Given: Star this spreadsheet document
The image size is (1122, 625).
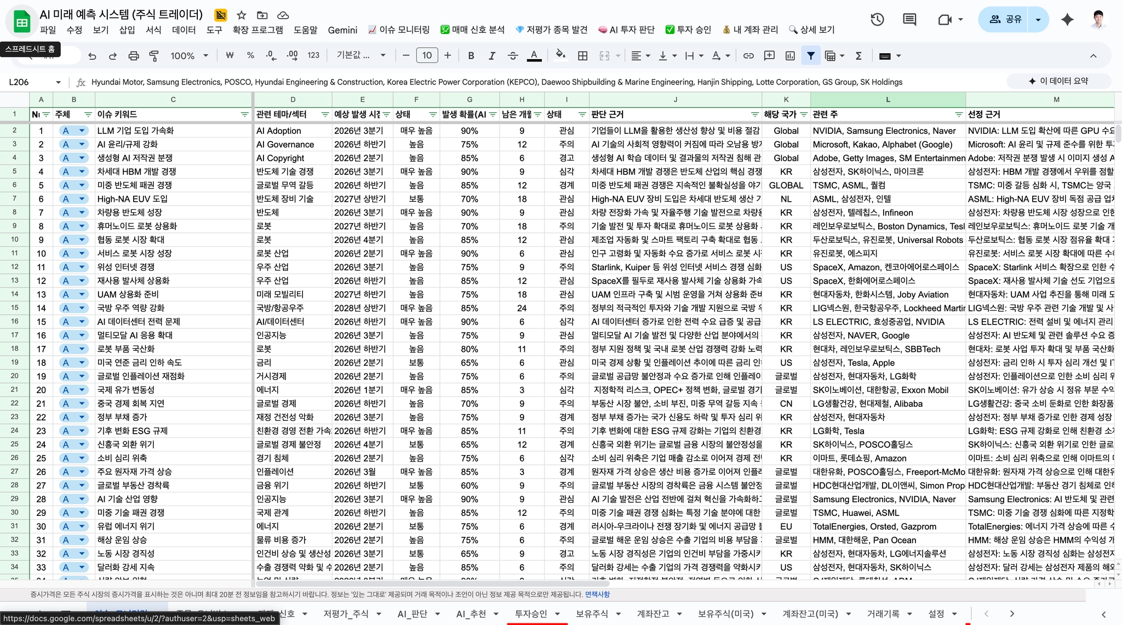Looking at the screenshot, I should tap(242, 15).
